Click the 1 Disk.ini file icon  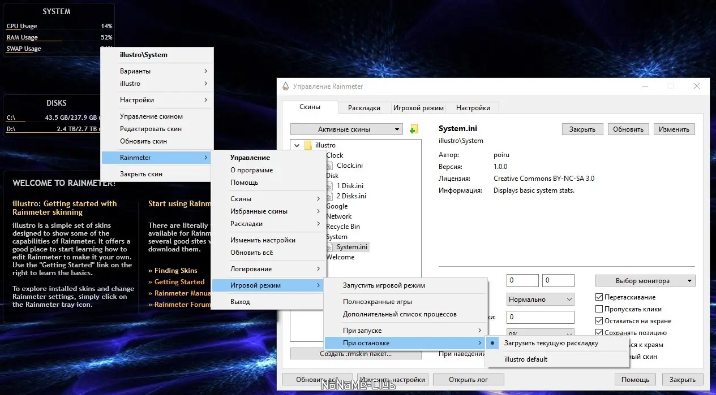pos(330,186)
